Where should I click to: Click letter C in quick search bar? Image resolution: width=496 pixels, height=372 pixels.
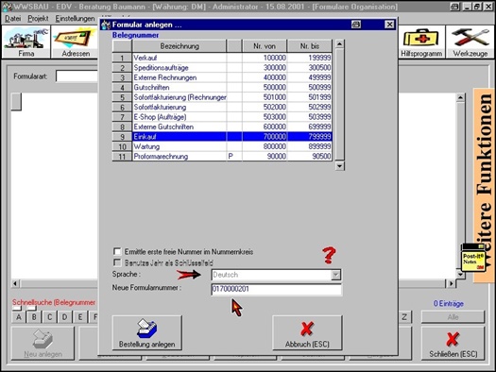point(49,317)
